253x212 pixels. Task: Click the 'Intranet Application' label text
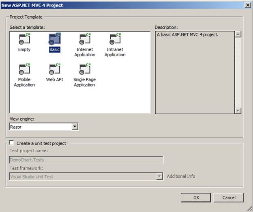click(115, 52)
